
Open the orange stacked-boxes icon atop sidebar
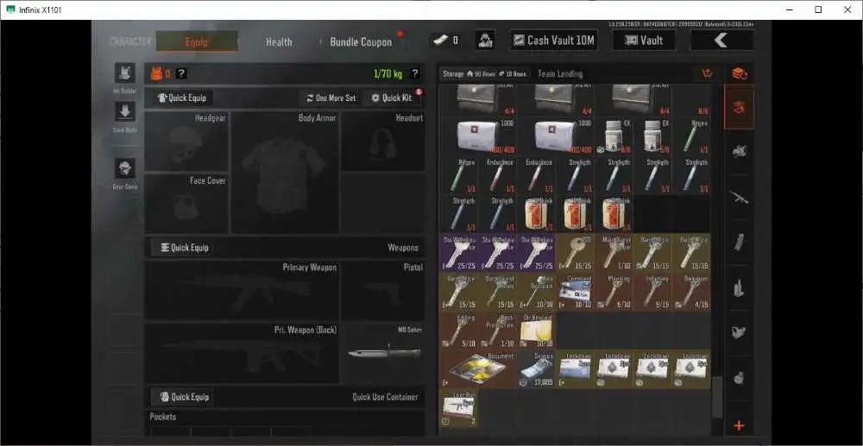tap(740, 73)
